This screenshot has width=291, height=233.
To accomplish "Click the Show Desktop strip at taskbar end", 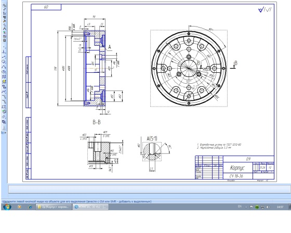I will click(x=290, y=207).
